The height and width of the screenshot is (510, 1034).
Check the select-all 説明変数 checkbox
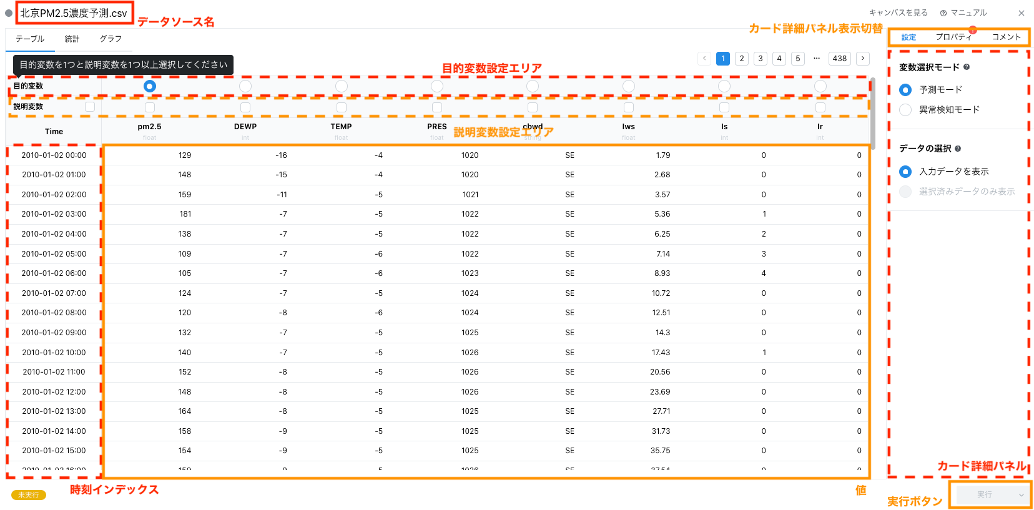pyautogui.click(x=90, y=107)
